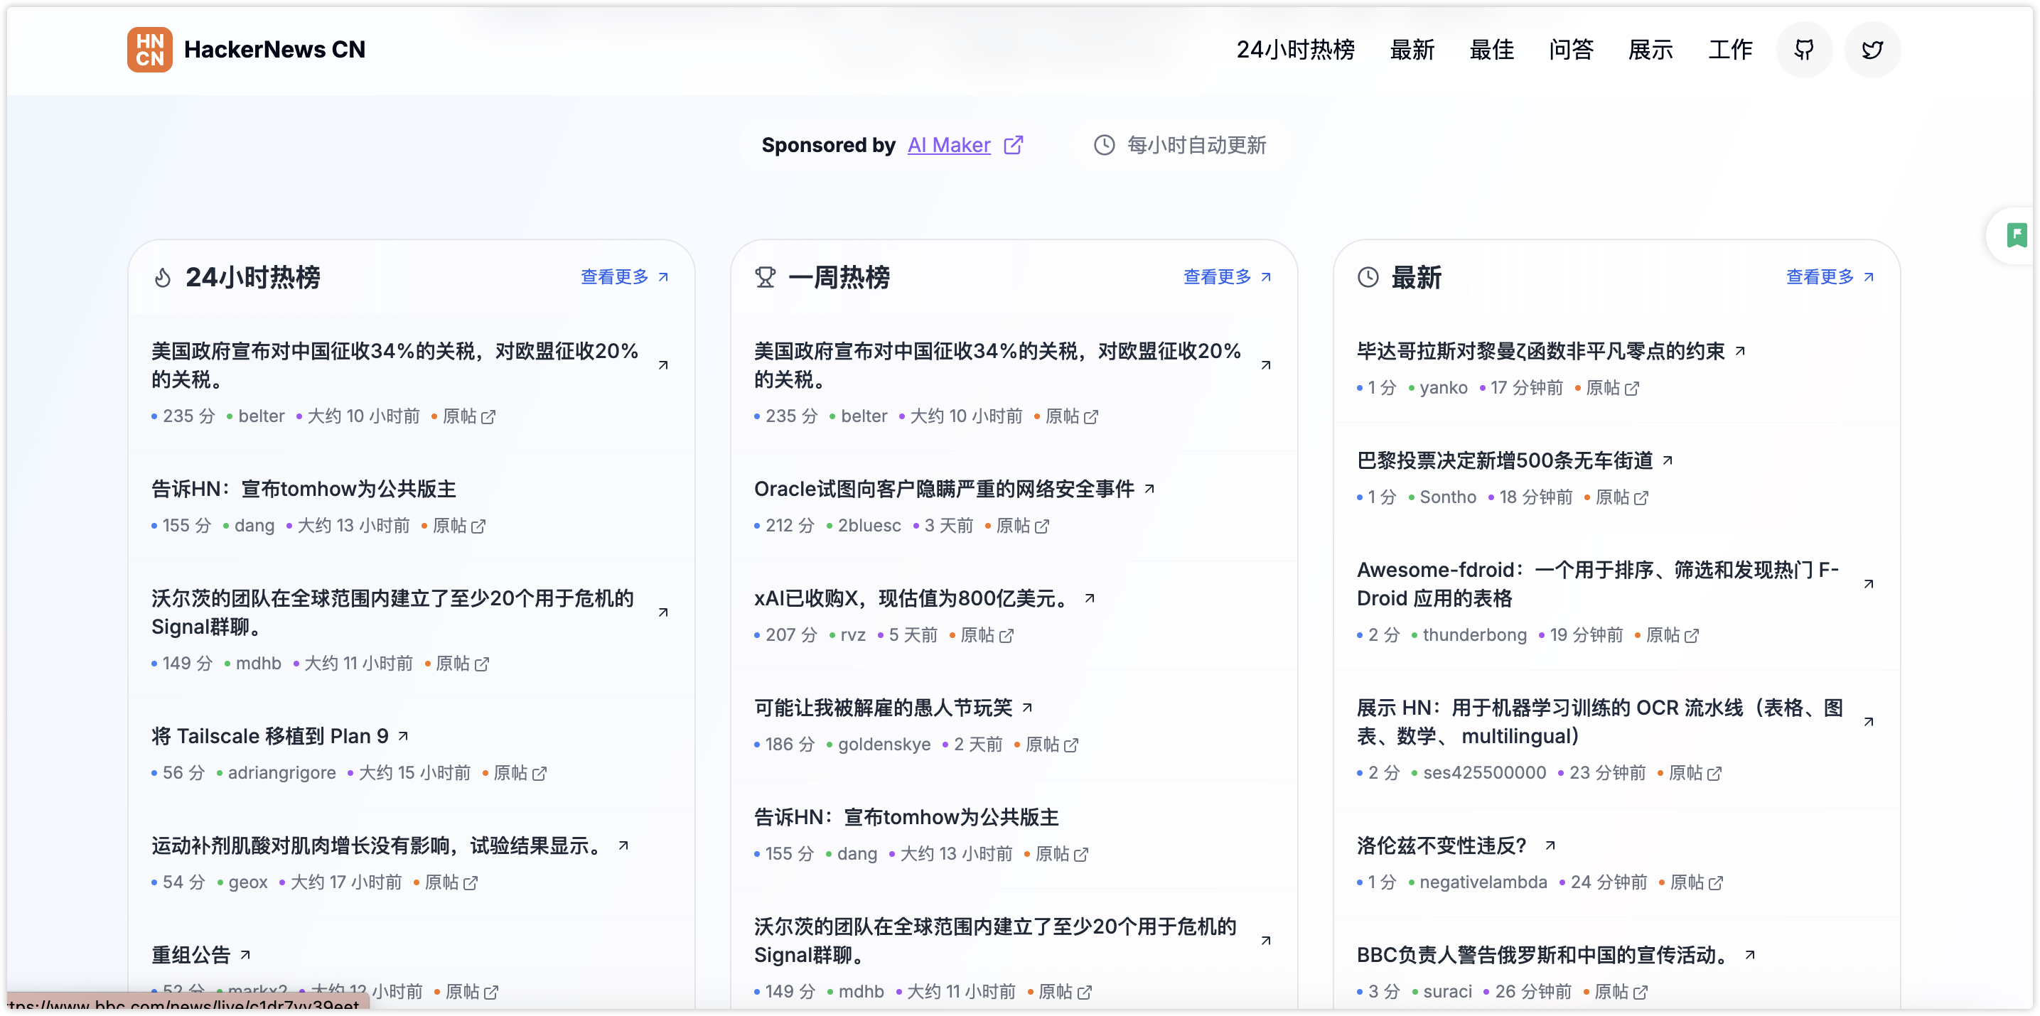Click external link icon beside AI Maker

[x=1013, y=146]
